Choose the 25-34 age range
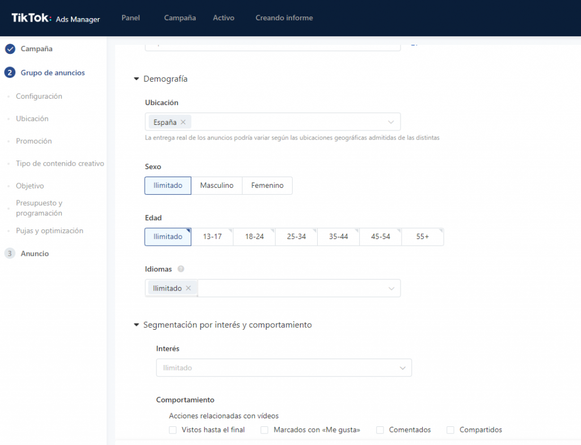Image resolution: width=581 pixels, height=445 pixels. coord(296,237)
